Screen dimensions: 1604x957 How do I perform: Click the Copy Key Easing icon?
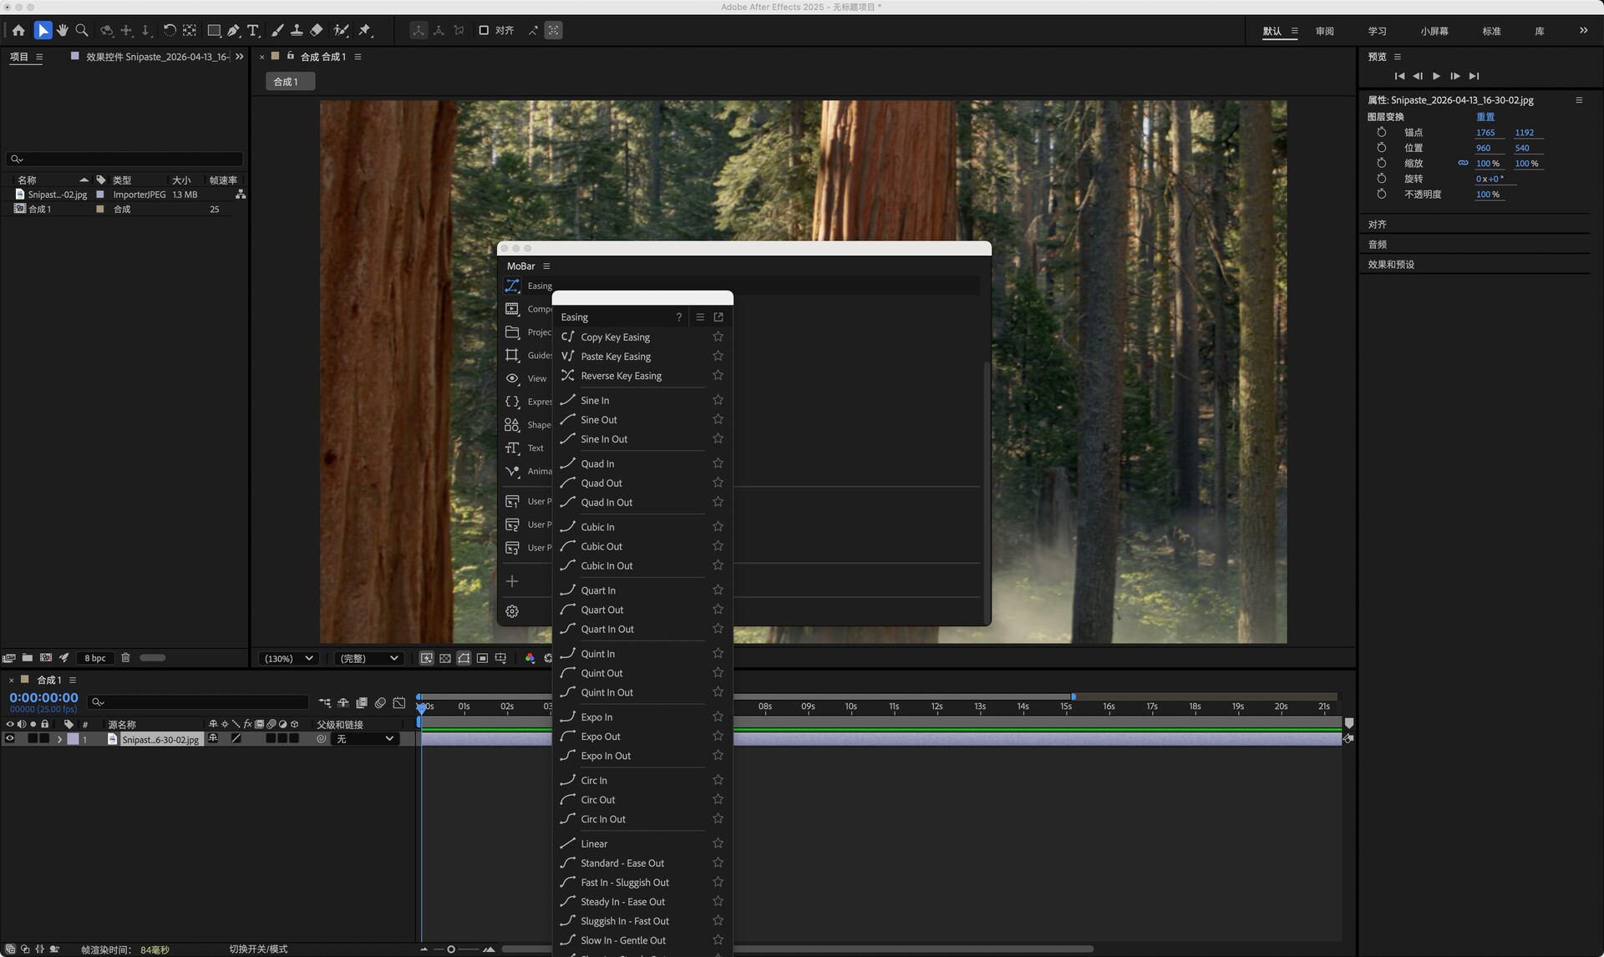pos(568,337)
